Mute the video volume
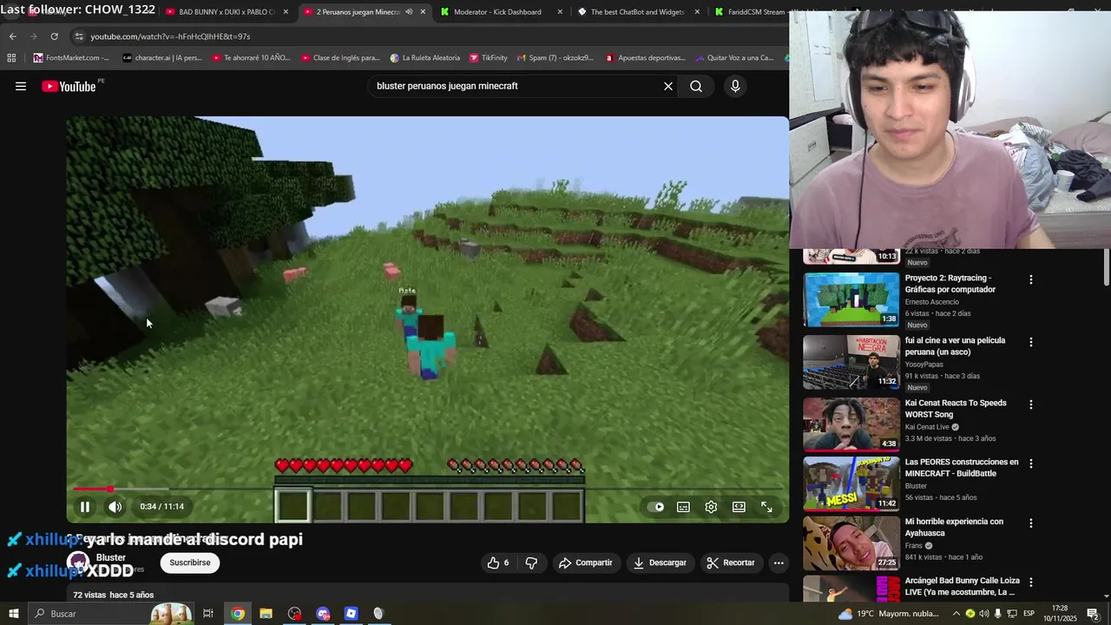 click(x=115, y=507)
